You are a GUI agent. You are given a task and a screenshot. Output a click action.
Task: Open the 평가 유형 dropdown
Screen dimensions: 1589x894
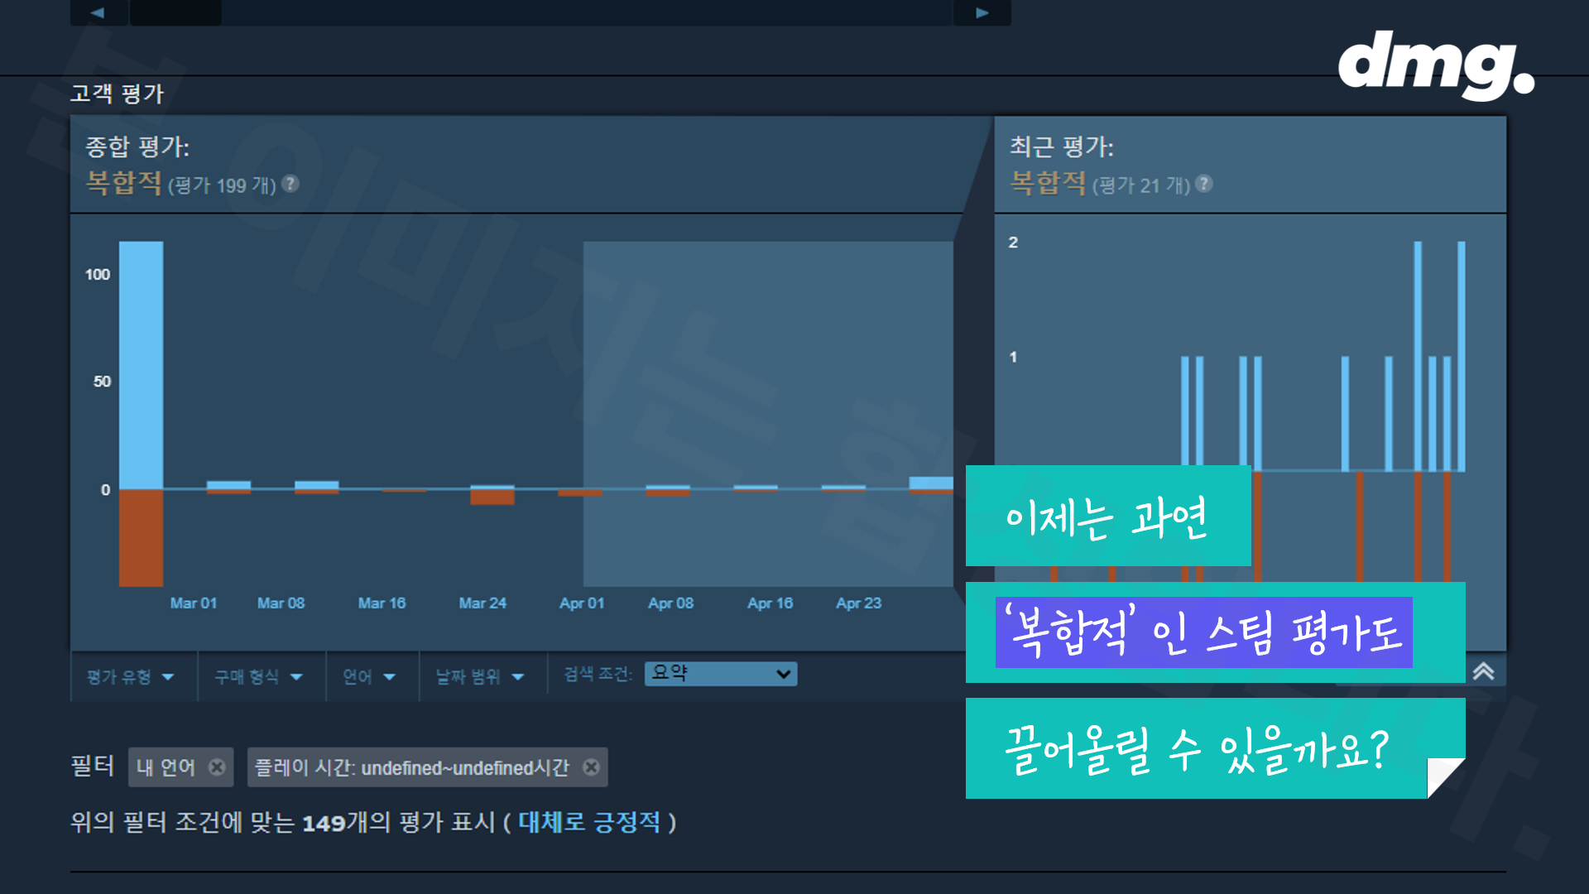(x=132, y=677)
